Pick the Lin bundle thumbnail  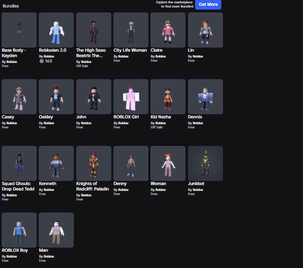[x=205, y=30]
